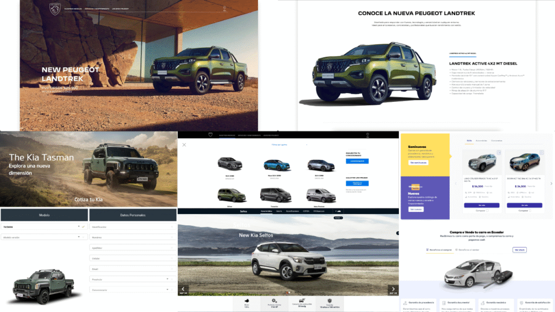This screenshot has height=312, width=555.
Task: Select blue New SUV 3008 car thumbnail
Action: [276, 165]
